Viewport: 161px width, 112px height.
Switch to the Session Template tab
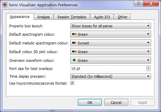pos(72,17)
